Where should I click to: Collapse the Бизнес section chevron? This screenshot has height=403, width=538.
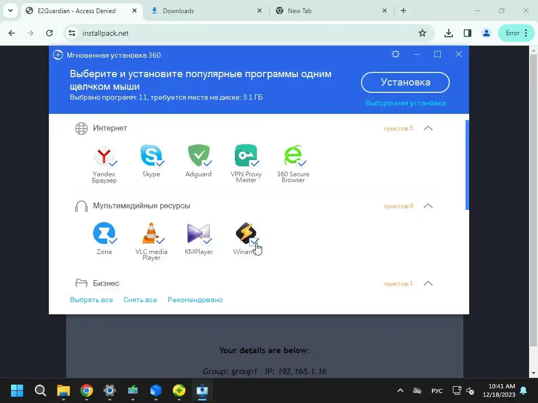(428, 283)
